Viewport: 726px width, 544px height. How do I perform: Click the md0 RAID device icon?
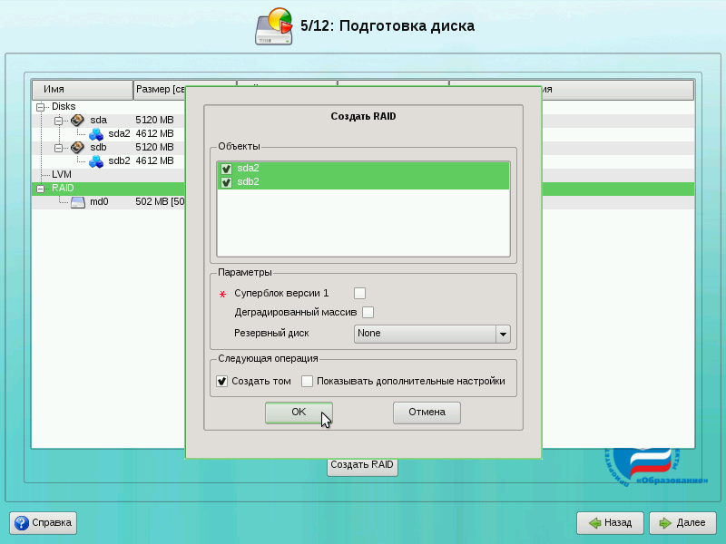tap(77, 202)
